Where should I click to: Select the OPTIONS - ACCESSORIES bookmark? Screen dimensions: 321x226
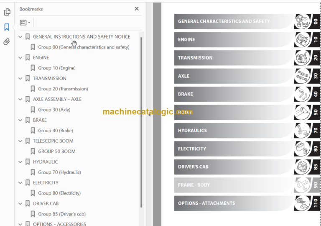[x=60, y=224]
